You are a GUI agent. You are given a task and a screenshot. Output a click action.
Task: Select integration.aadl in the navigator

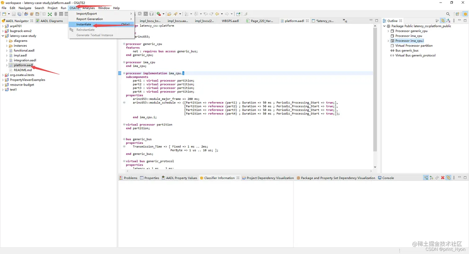pos(25,60)
